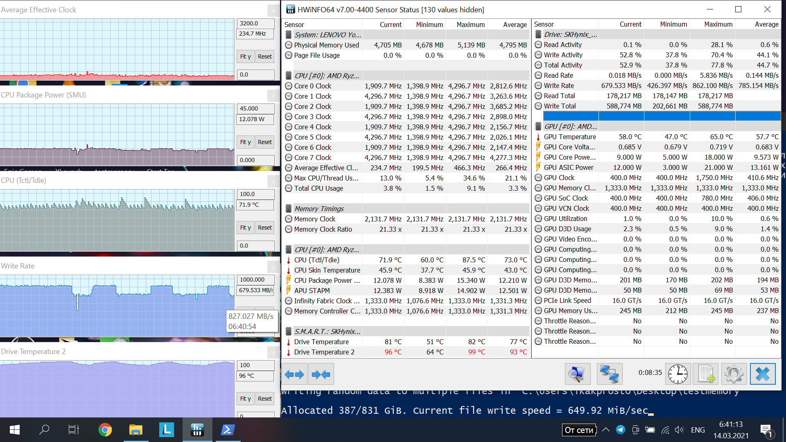This screenshot has height=442, width=786.
Task: Select the GPU SoC Clock row
Action: click(657, 198)
